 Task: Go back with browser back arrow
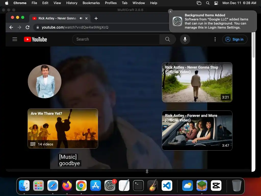coord(11,27)
